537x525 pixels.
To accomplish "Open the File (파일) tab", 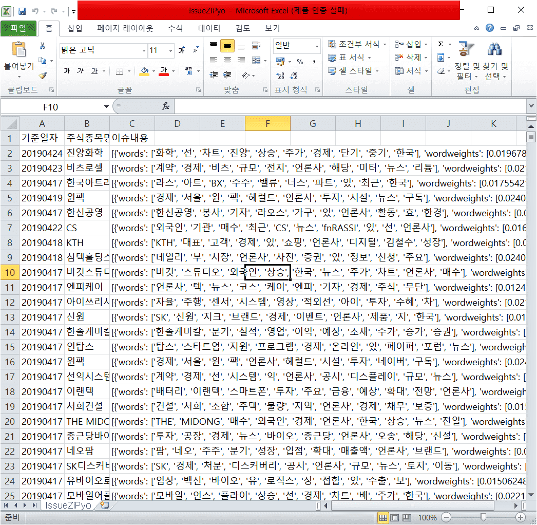I will pos(18,28).
